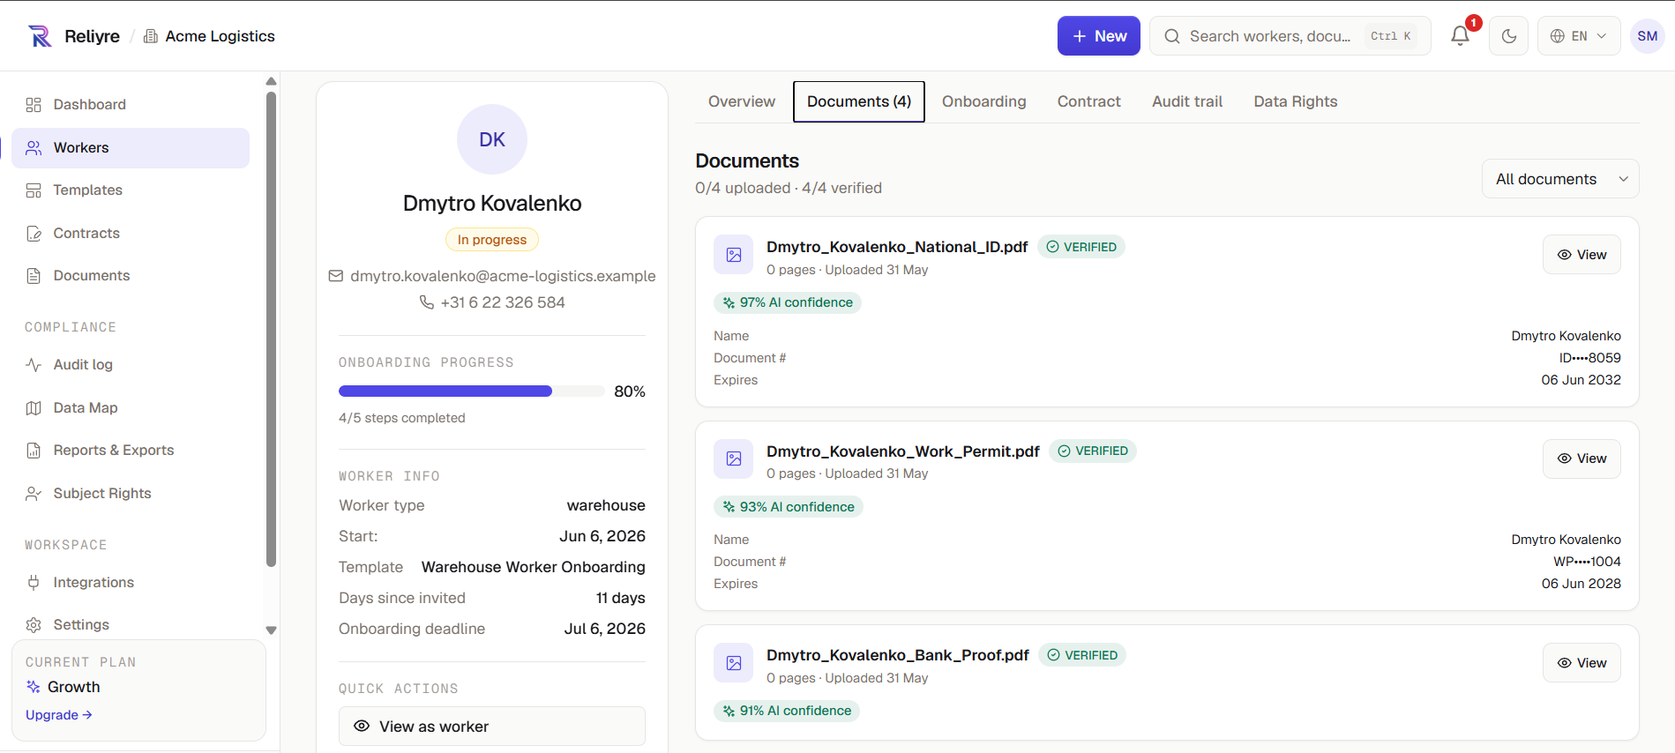Open Templates in the sidebar
This screenshot has width=1675, height=753.
pyautogui.click(x=131, y=190)
